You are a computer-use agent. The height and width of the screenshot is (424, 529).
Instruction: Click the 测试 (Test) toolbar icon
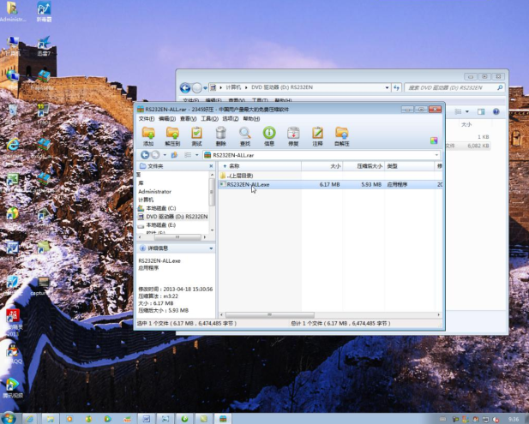(196, 136)
